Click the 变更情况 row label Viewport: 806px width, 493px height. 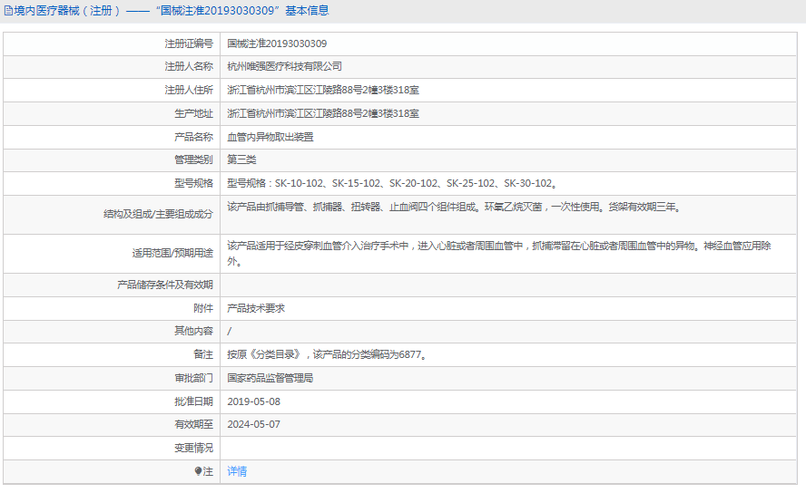pos(193,448)
